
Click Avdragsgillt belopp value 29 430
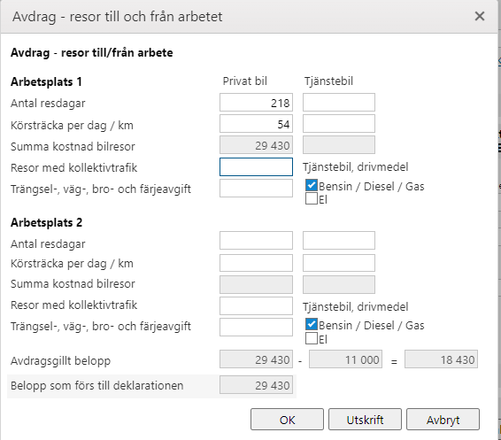[256, 359]
